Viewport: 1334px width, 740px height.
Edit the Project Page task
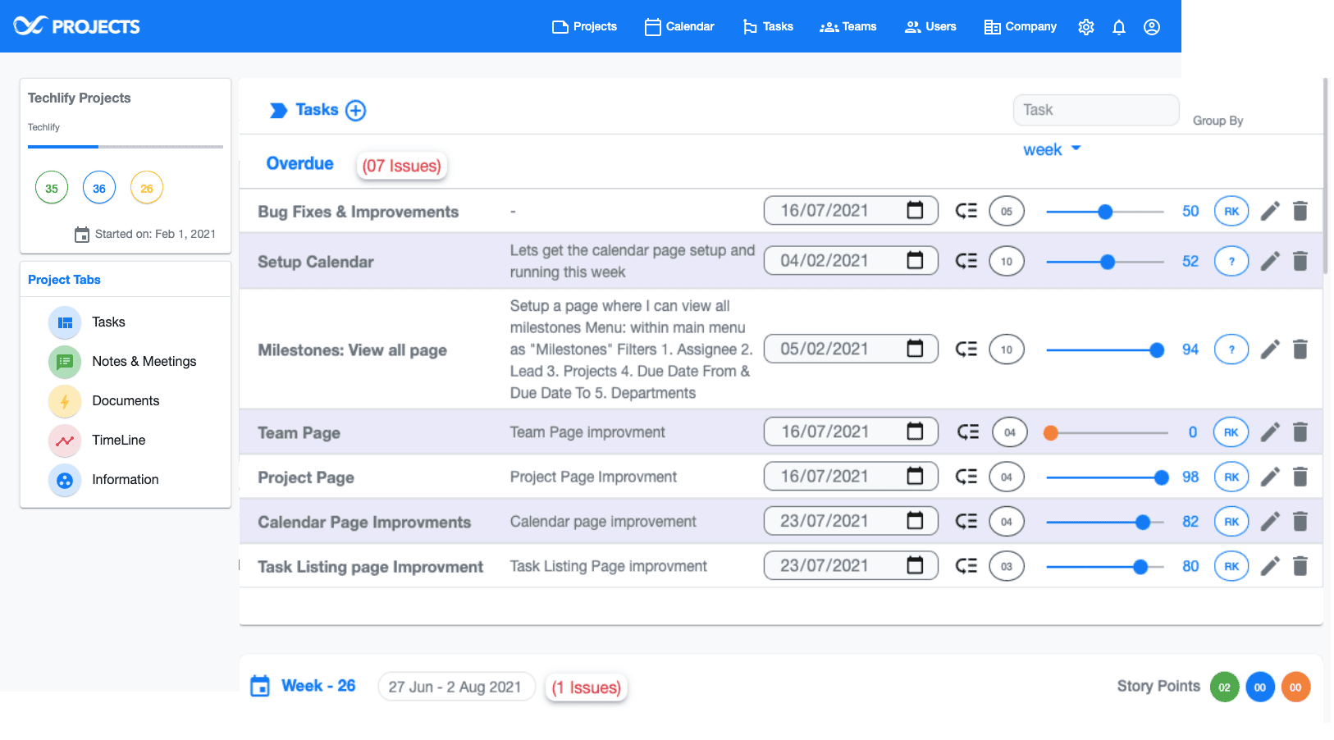click(1270, 477)
